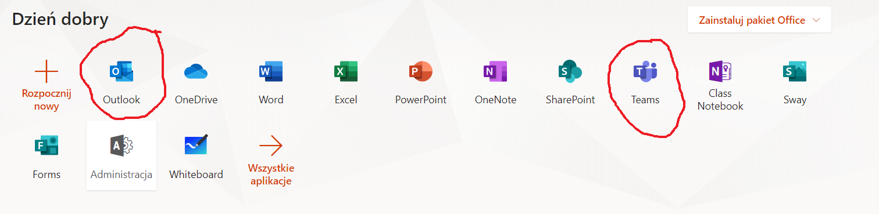Click the Whiteboard text label
This screenshot has width=879, height=214.
pyautogui.click(x=196, y=175)
